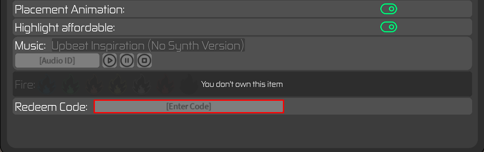This screenshot has width=484, height=152.
Task: Select the solid black fire icon
Action: (x=189, y=84)
